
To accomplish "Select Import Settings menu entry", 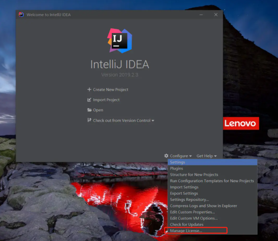I will point(212,187).
